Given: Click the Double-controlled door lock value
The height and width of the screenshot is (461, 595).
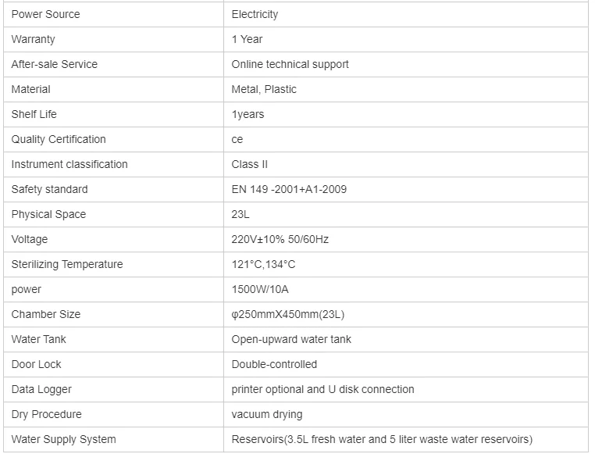Looking at the screenshot, I should pos(274,364).
